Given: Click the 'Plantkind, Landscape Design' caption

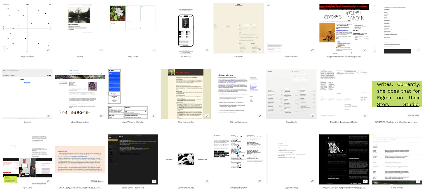Looking at the screenshot, I should (344, 122).
